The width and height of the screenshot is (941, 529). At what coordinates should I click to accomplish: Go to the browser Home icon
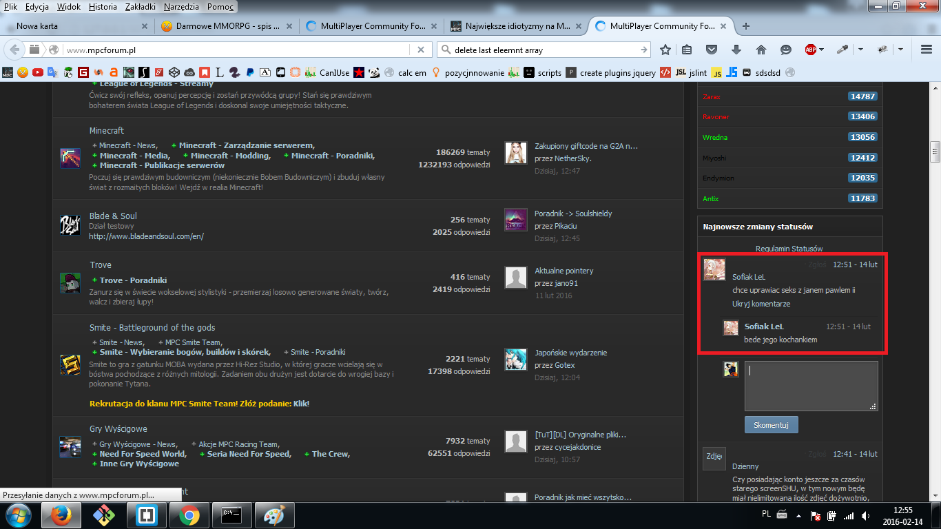761,50
